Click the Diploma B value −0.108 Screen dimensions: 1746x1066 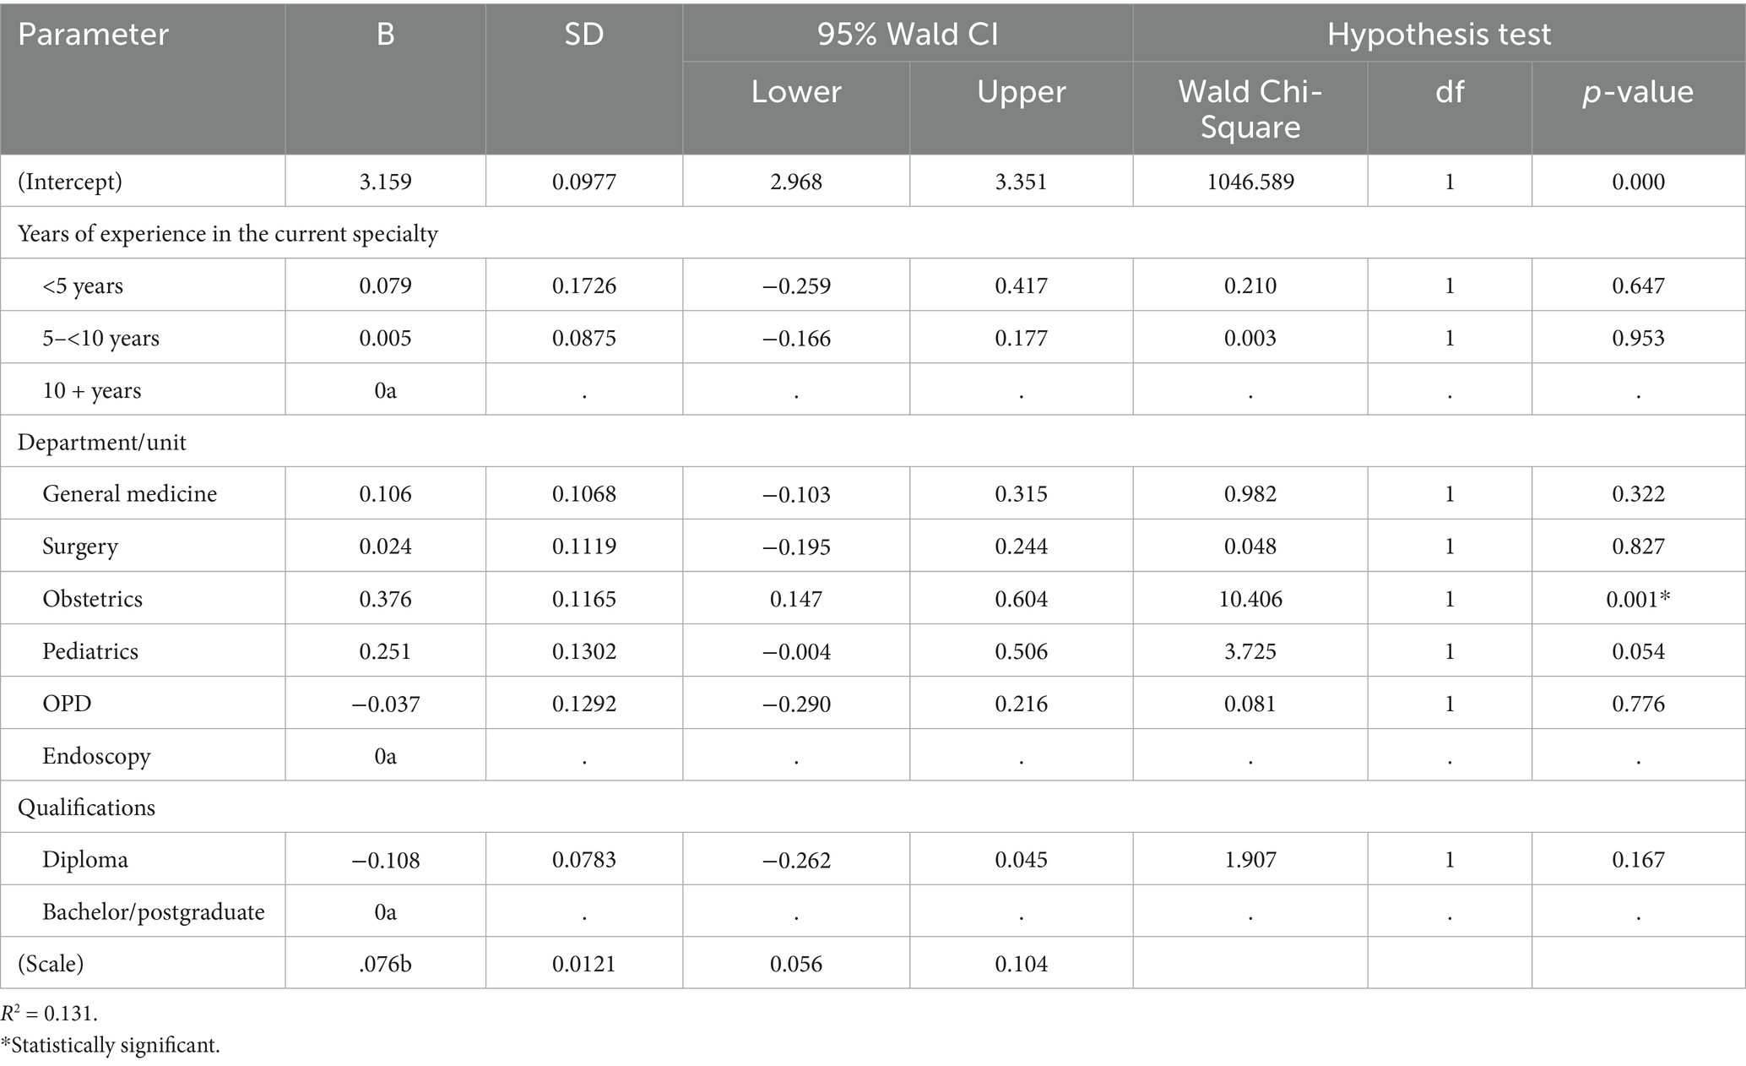pos(385,860)
